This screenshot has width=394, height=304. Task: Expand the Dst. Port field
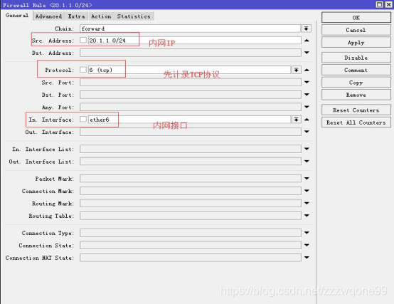coord(307,95)
